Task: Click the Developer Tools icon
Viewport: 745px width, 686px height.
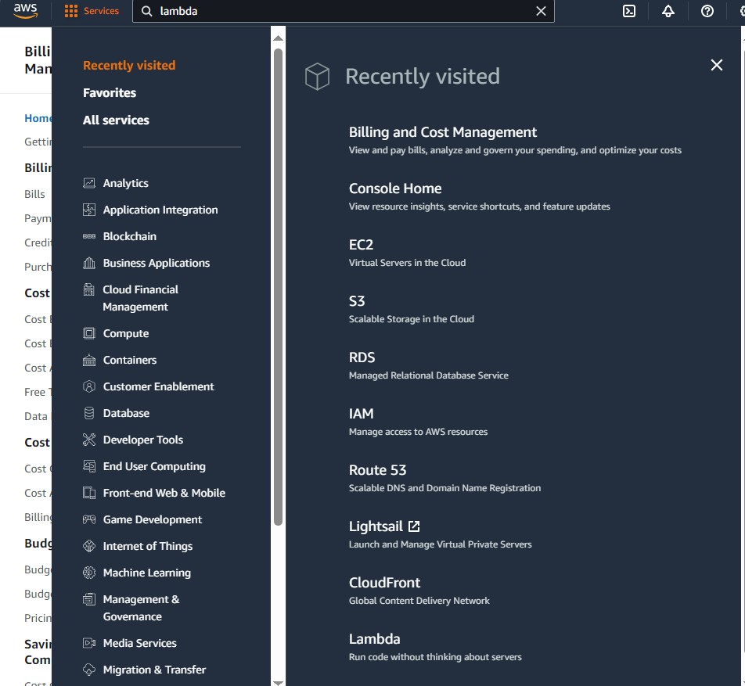Action: [x=89, y=440]
